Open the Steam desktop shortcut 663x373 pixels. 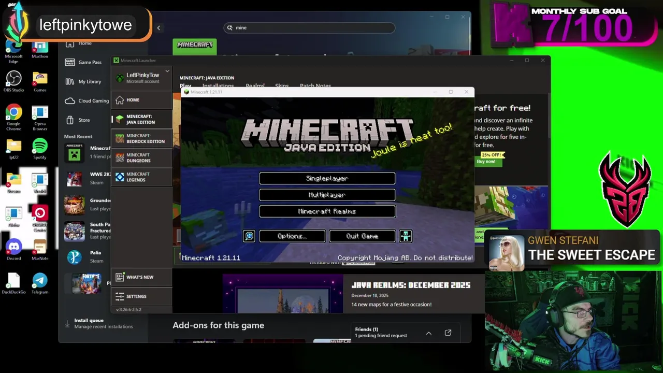pyautogui.click(x=13, y=182)
